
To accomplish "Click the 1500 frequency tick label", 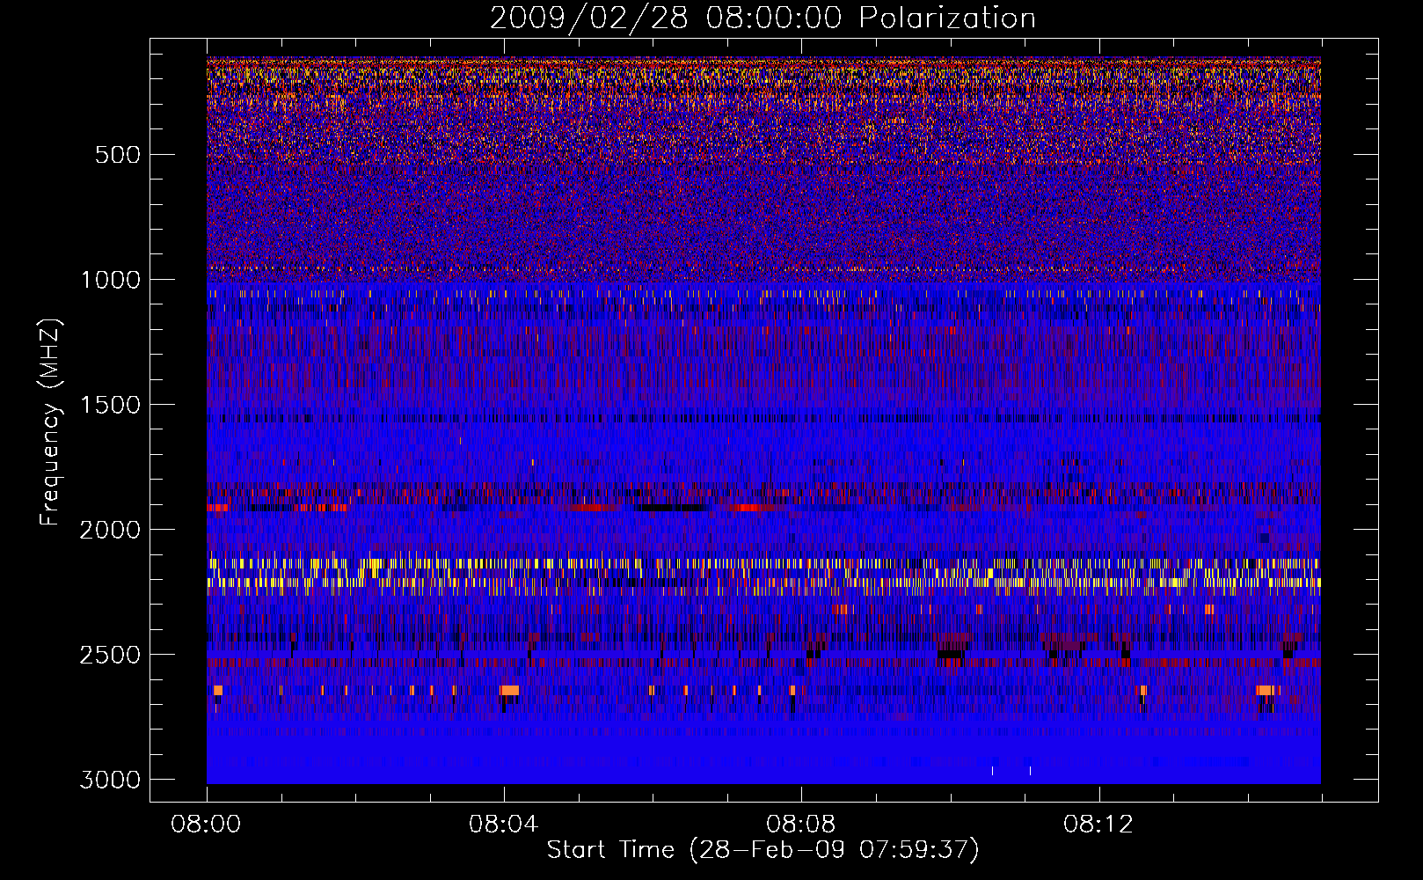I will click(111, 405).
